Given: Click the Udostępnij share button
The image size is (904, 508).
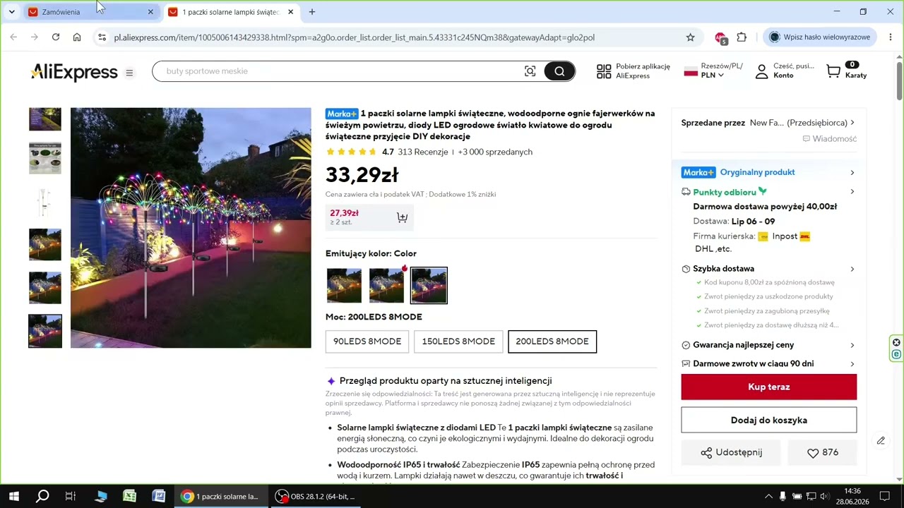Looking at the screenshot, I should tap(731, 452).
